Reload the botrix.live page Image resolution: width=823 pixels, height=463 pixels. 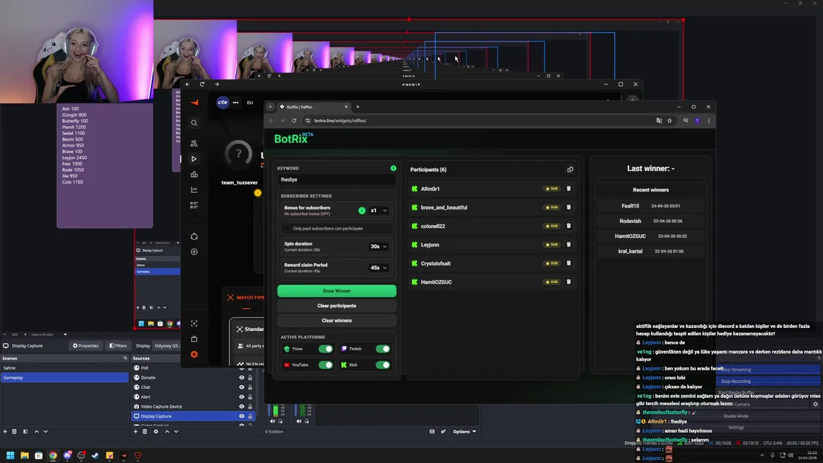coord(294,120)
